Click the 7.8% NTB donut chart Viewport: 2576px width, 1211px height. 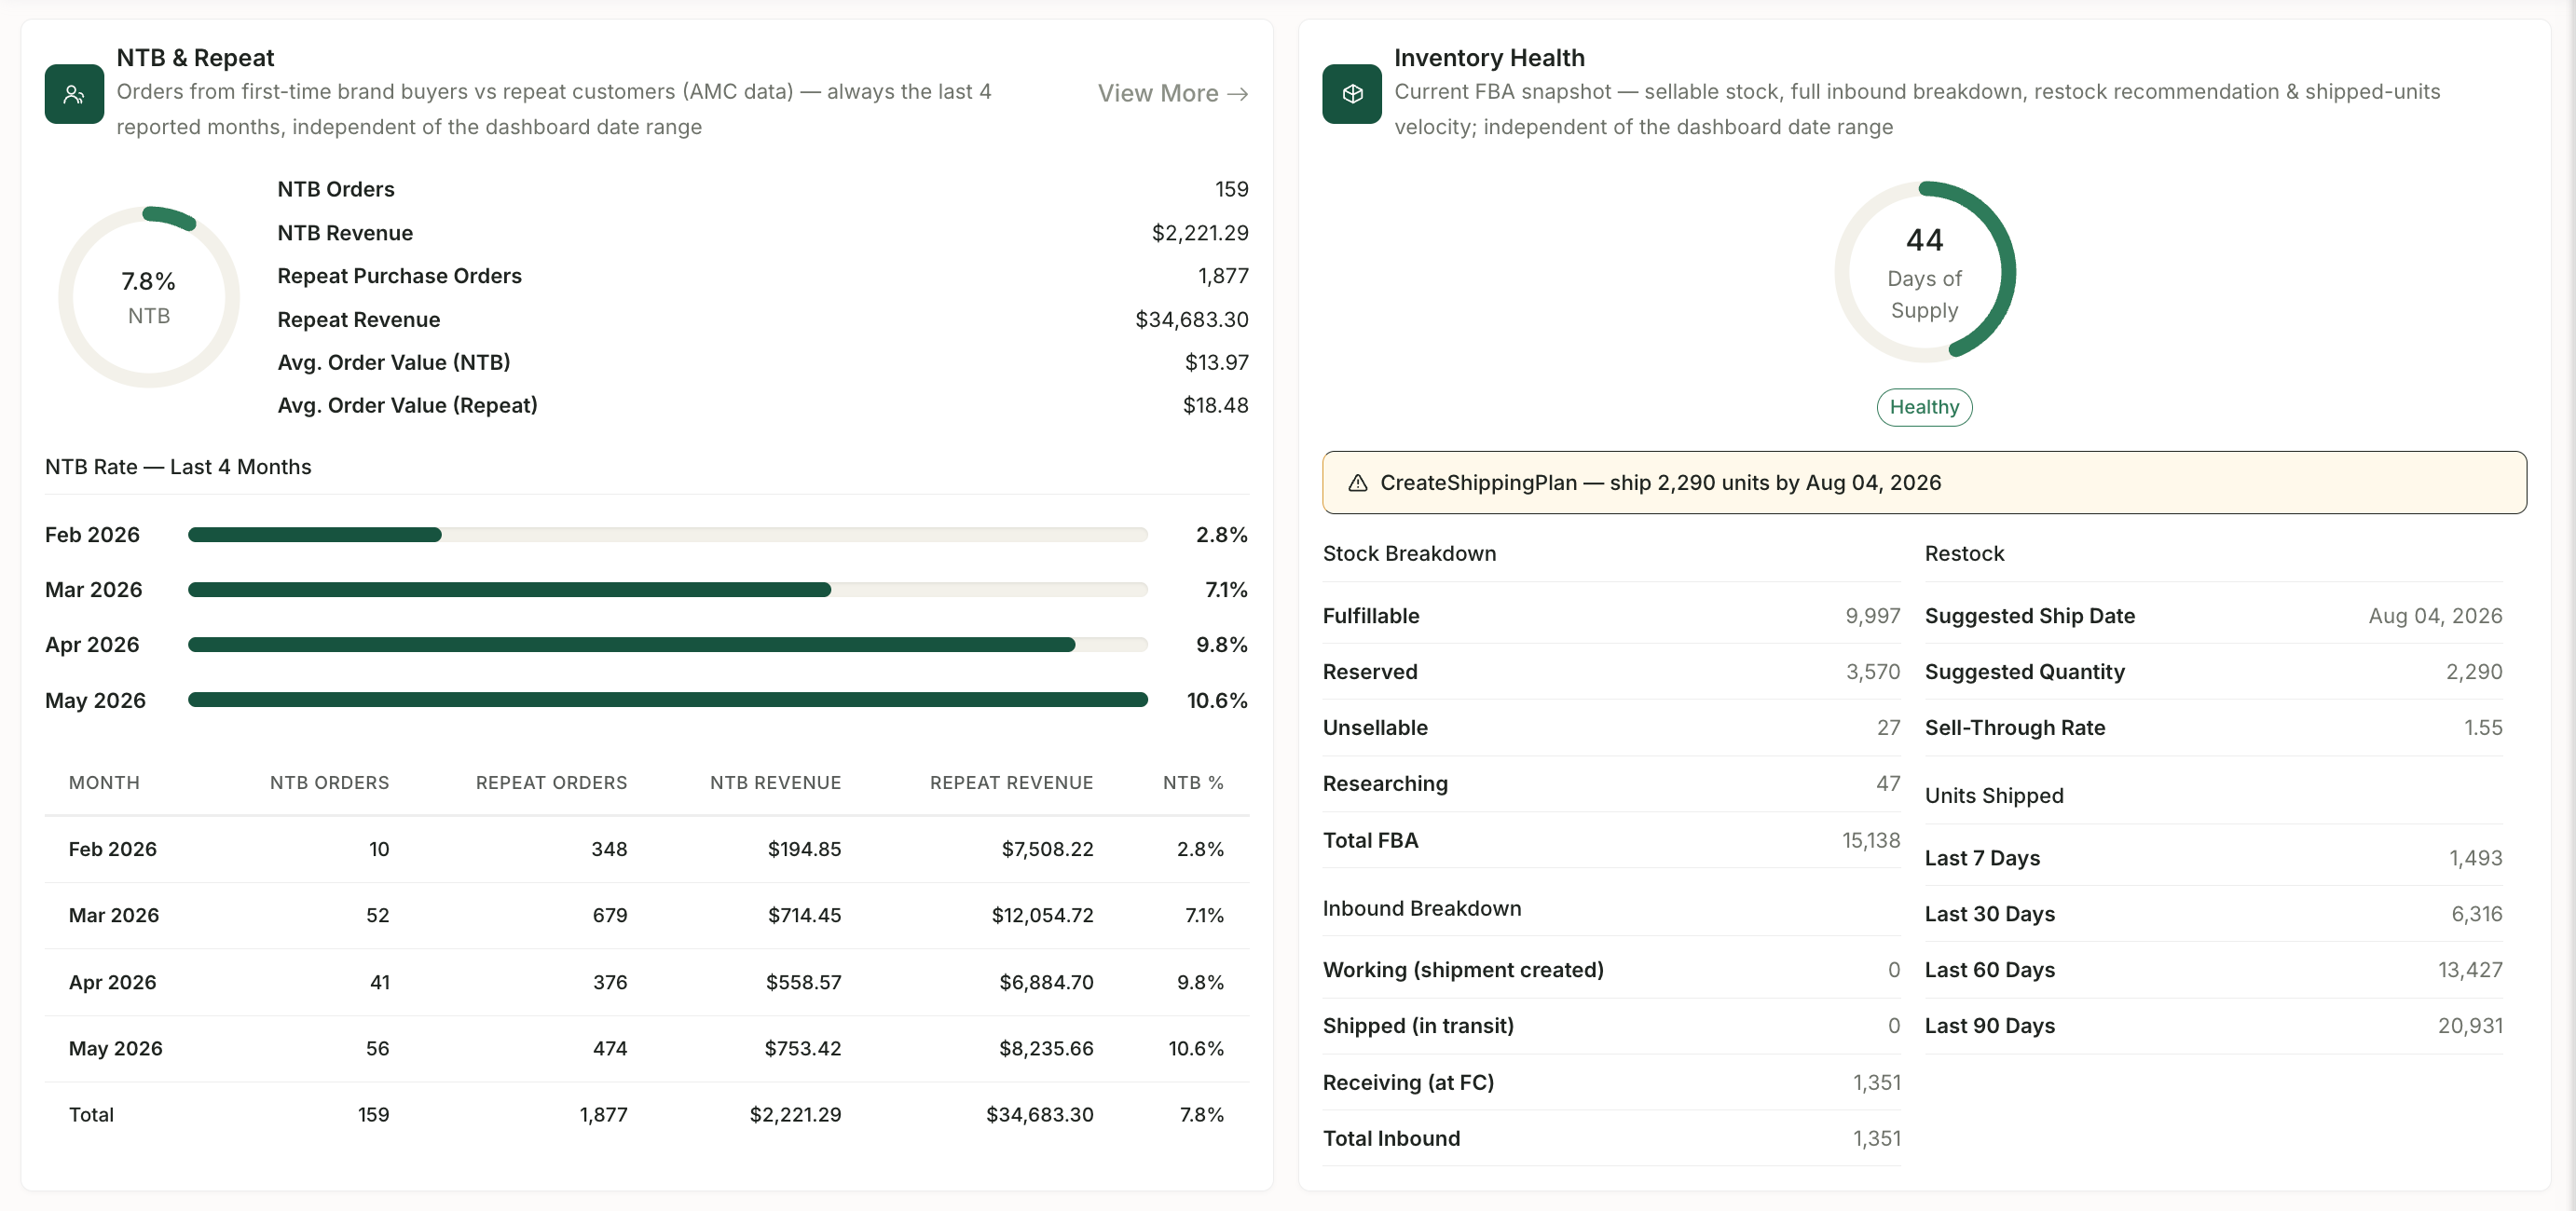(149, 297)
